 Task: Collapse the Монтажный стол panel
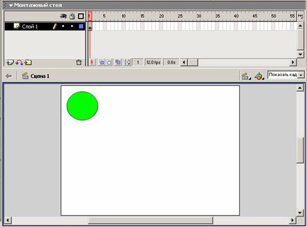pyautogui.click(x=11, y=5)
